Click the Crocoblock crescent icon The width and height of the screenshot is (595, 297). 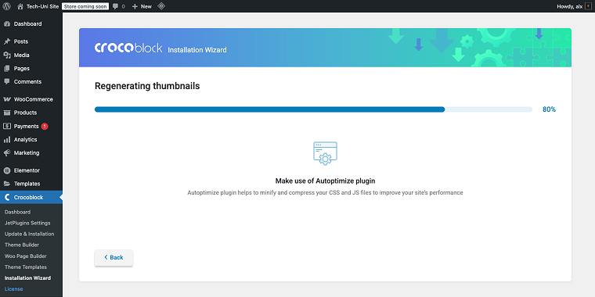coord(7,198)
